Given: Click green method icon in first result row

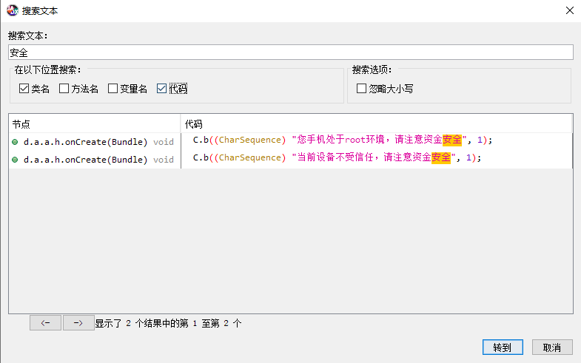Looking at the screenshot, I should 15,141.
